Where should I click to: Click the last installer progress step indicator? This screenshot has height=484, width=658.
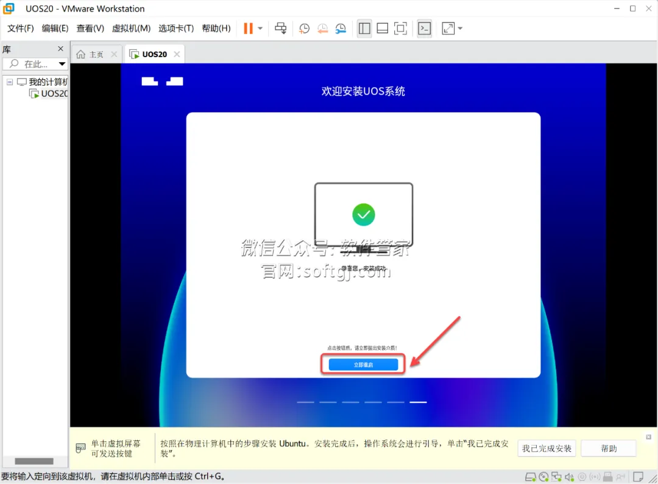(x=418, y=402)
